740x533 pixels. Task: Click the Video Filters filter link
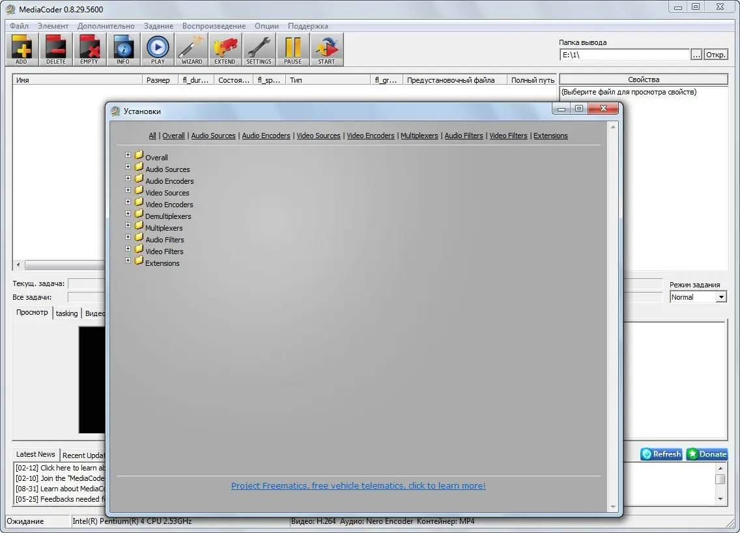(x=508, y=136)
